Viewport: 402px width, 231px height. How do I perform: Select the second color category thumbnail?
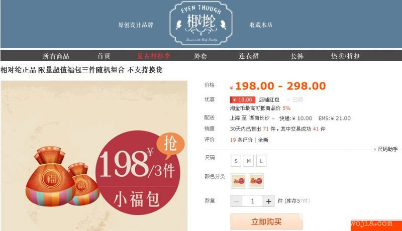click(x=256, y=181)
